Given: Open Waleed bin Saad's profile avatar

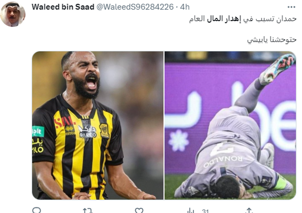Looking at the screenshot, I should tap(13, 15).
